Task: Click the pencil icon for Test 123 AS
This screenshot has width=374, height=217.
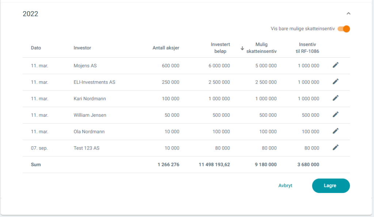Action: (x=335, y=147)
